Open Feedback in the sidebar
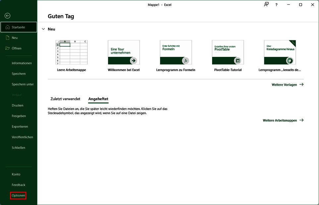 point(19,185)
